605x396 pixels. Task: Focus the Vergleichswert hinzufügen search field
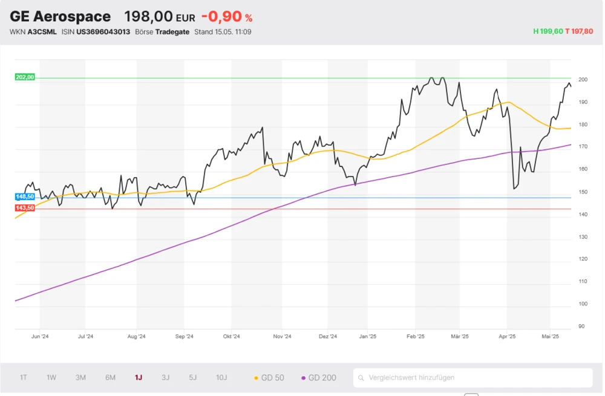click(x=478, y=378)
